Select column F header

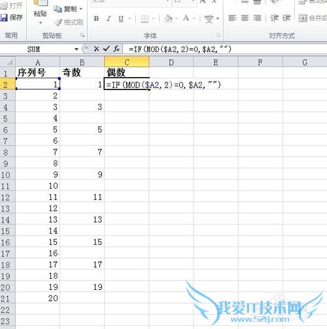[260, 63]
